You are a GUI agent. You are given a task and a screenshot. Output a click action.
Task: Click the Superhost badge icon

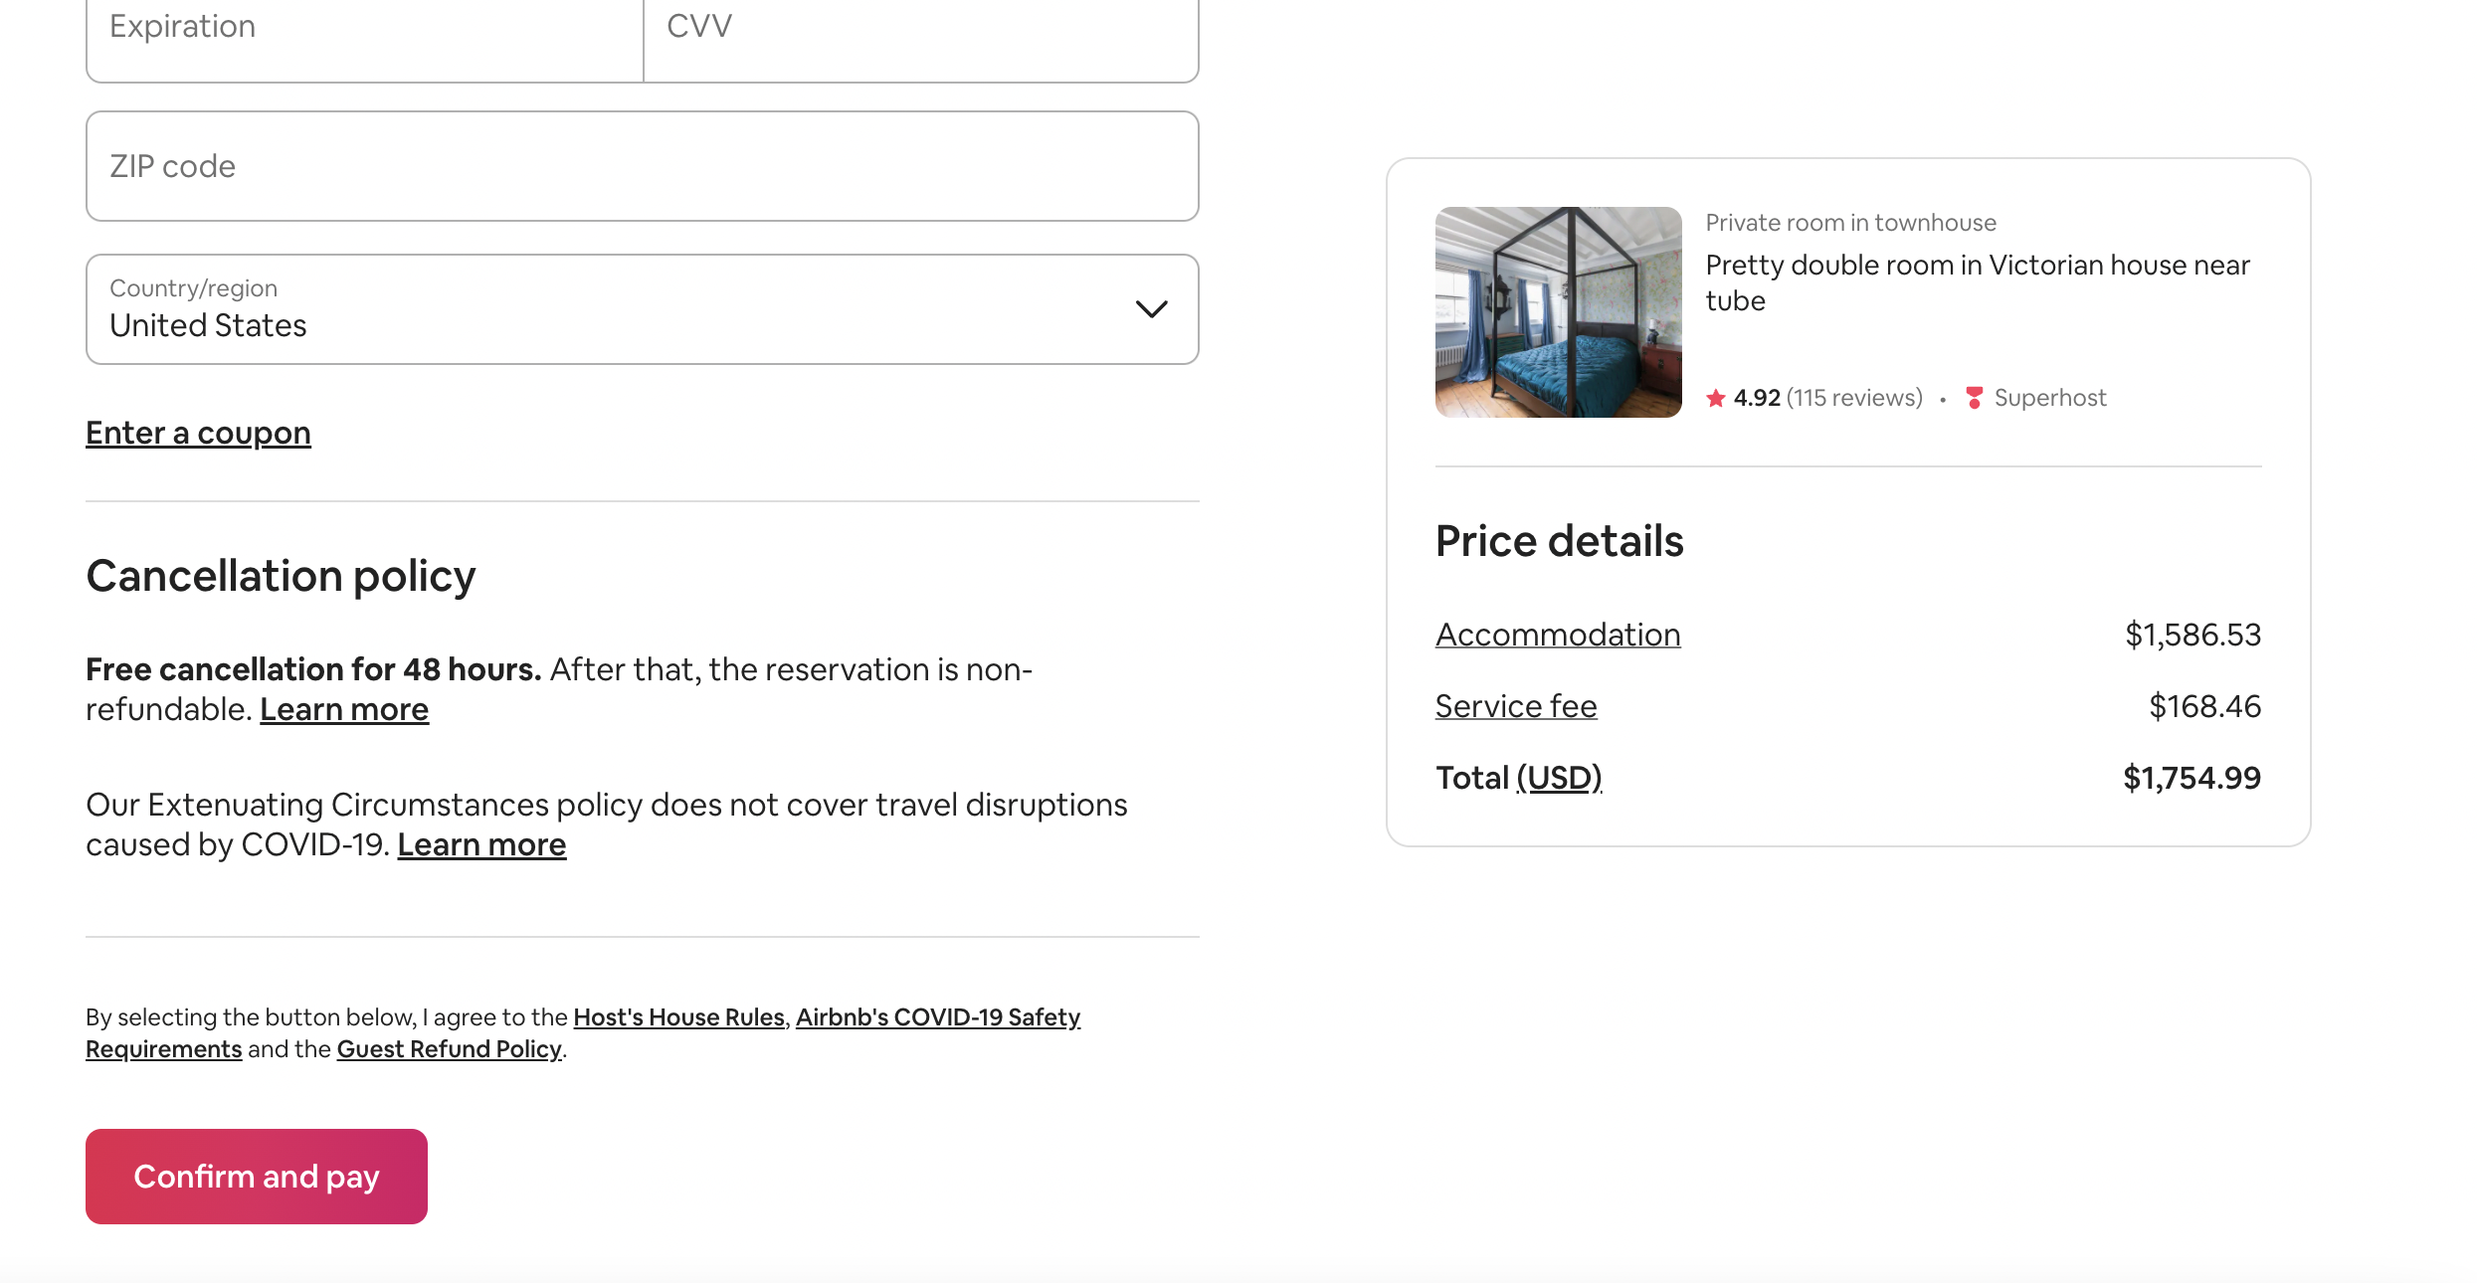tap(1975, 398)
